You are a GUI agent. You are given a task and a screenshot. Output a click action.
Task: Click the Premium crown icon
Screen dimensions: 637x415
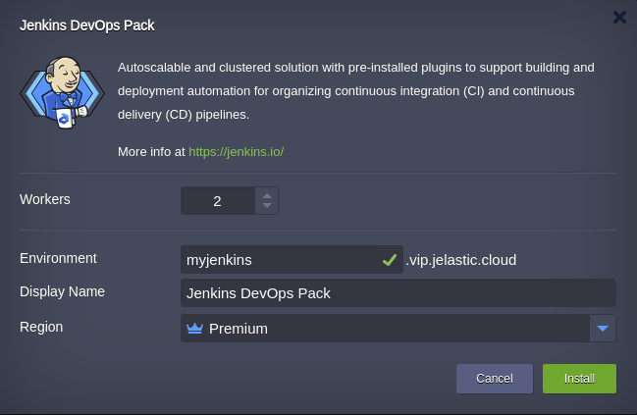[194, 328]
